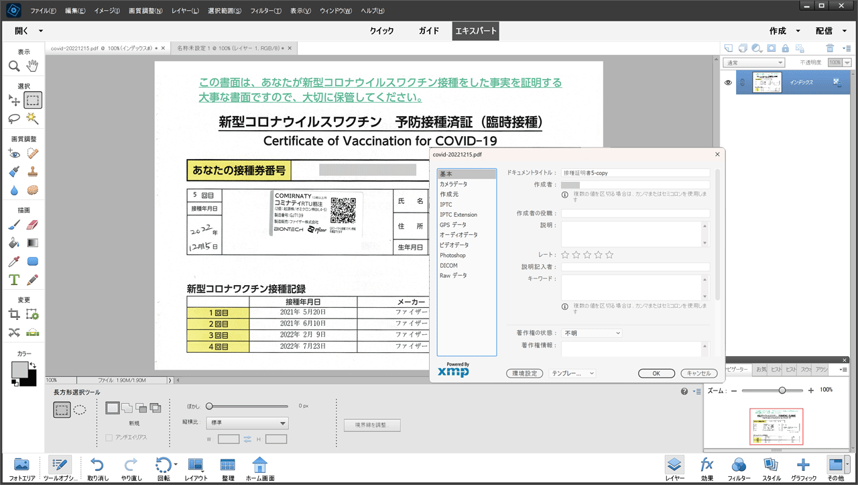Image resolution: width=858 pixels, height=485 pixels.
Task: Expand the 開く dropdown arrow
Action: tap(41, 31)
